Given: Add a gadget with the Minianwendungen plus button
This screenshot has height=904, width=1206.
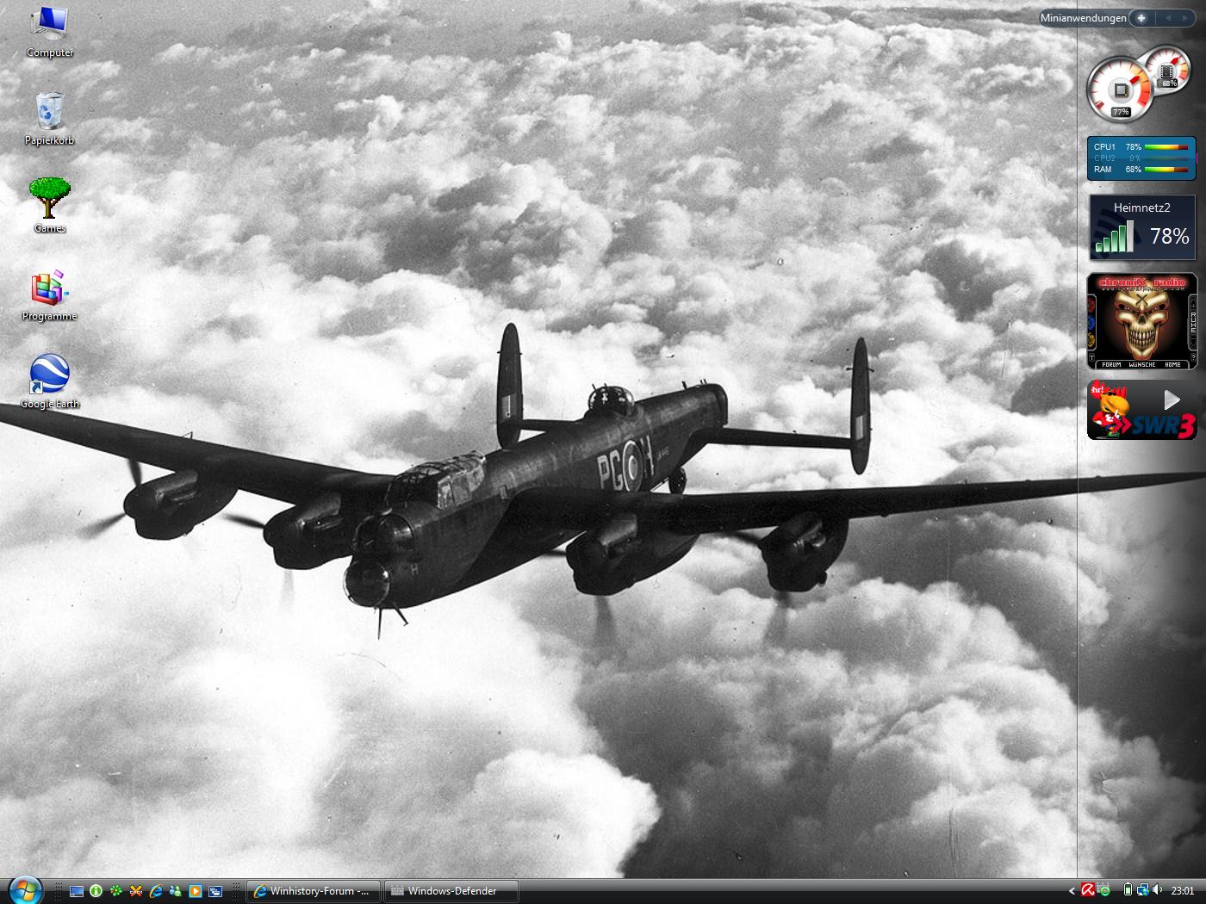Looking at the screenshot, I should click(x=1141, y=17).
